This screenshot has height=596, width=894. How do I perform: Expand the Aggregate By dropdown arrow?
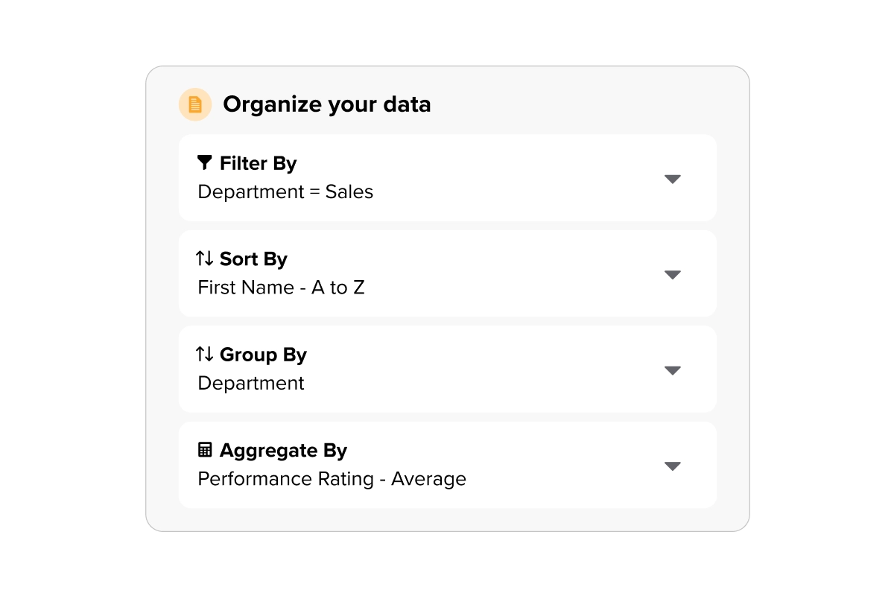673,466
